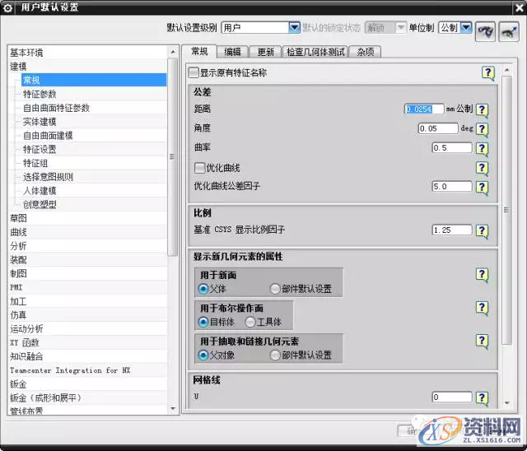This screenshot has width=527, height=451.
Task: Open help icon for 用于新面
Action: click(482, 275)
